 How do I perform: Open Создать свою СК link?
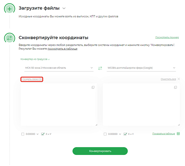(x=32, y=79)
